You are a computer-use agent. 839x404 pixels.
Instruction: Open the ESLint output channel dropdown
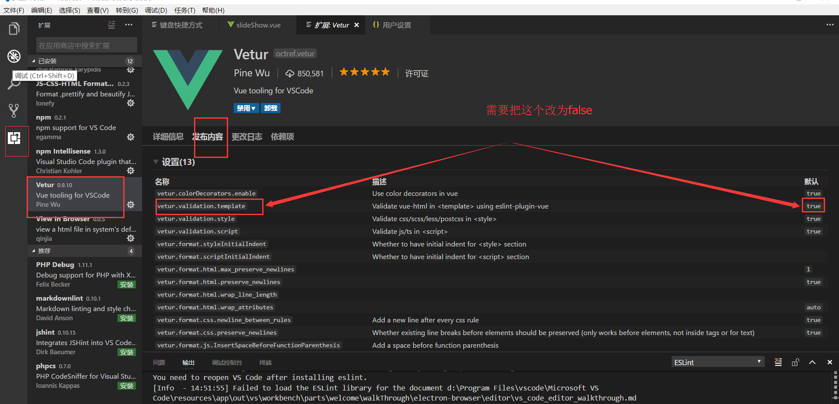click(718, 362)
